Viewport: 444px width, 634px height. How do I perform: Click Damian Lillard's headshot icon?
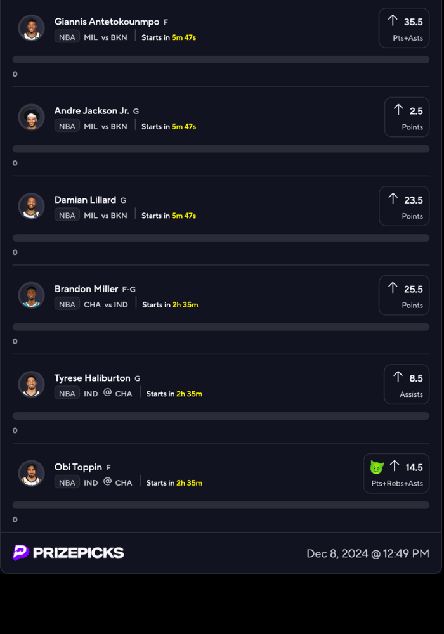coord(32,206)
